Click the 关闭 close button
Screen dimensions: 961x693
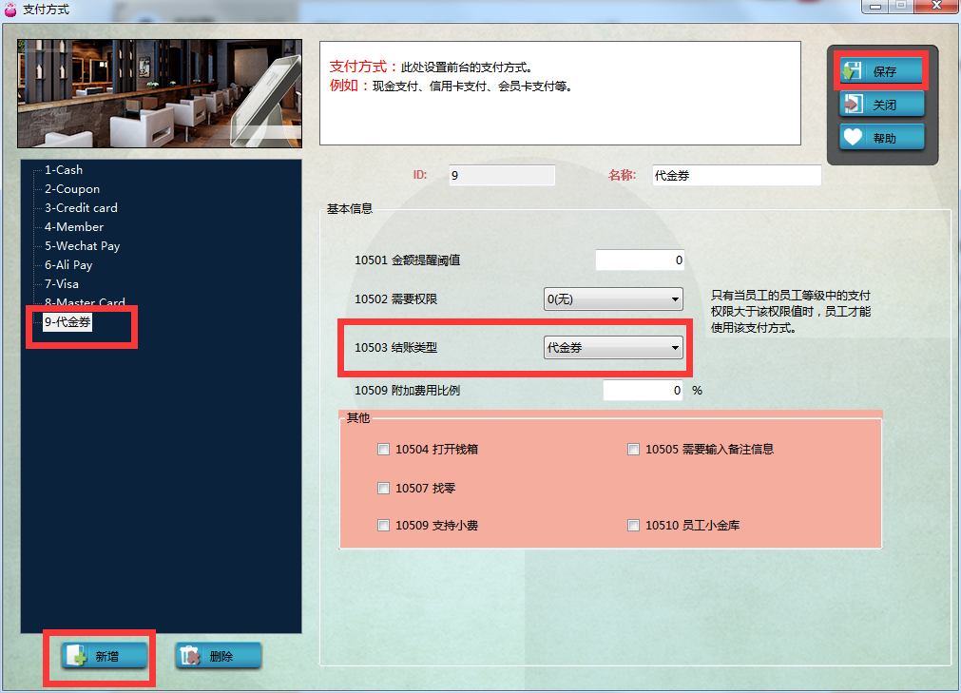tap(881, 105)
